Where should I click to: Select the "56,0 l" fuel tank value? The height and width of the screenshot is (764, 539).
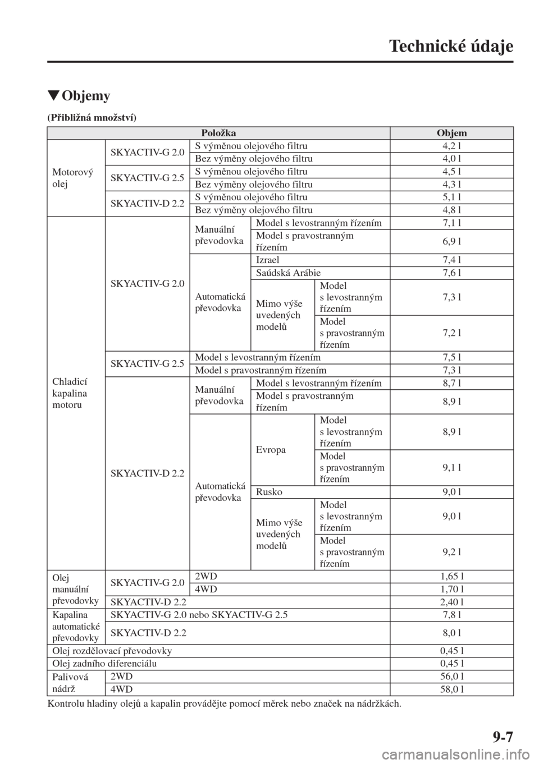(x=451, y=677)
